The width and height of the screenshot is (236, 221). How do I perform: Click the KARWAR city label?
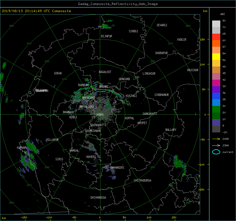22,147
